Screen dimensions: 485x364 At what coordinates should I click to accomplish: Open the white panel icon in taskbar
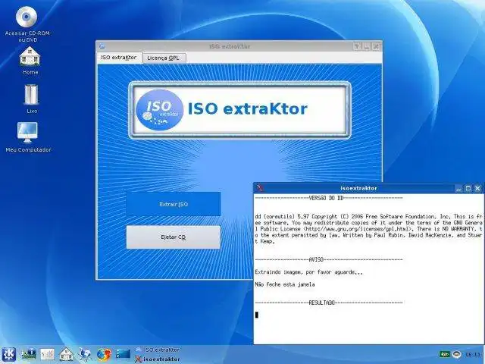tap(47, 354)
